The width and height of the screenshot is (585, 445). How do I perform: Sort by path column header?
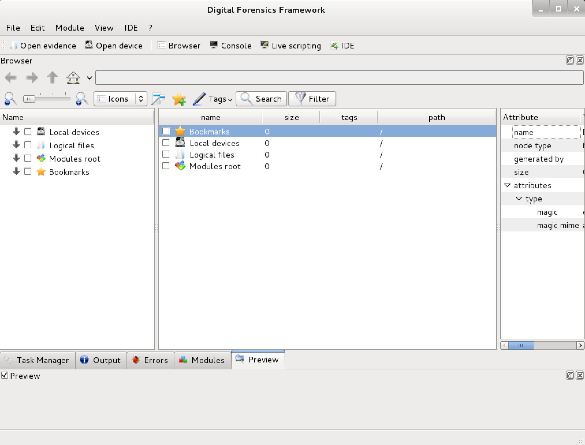point(436,117)
